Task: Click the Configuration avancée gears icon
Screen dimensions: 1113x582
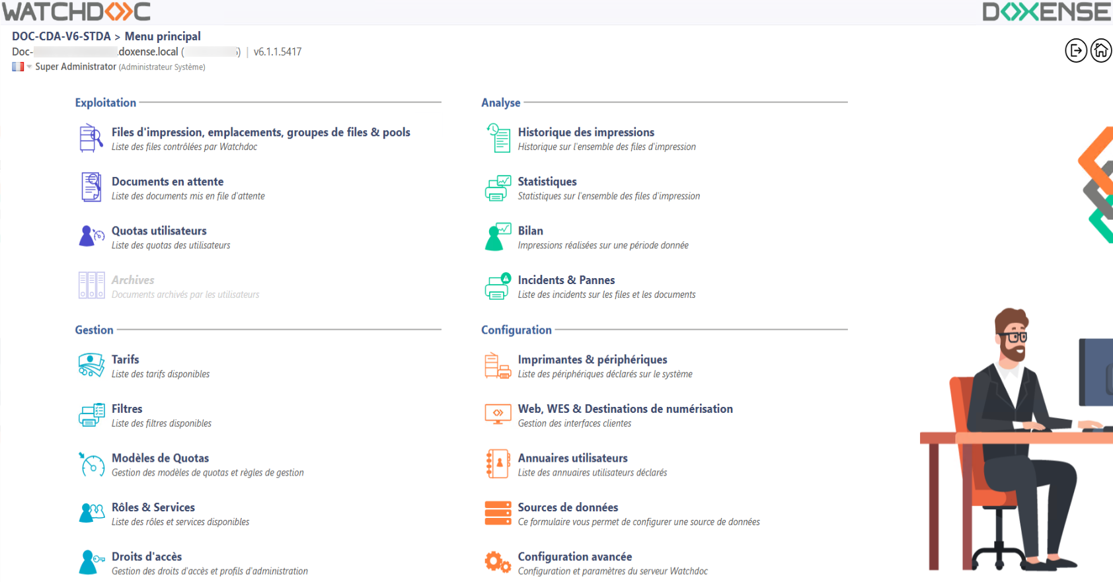Action: point(498,562)
